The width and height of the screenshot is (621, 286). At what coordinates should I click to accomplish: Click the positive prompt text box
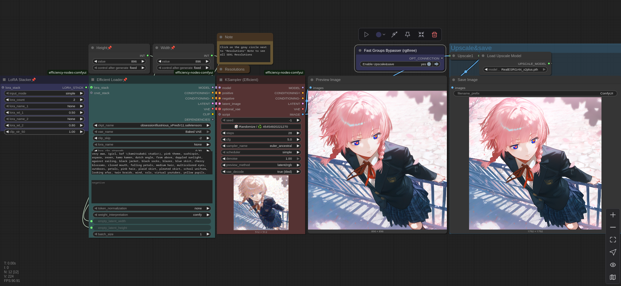[x=152, y=163]
